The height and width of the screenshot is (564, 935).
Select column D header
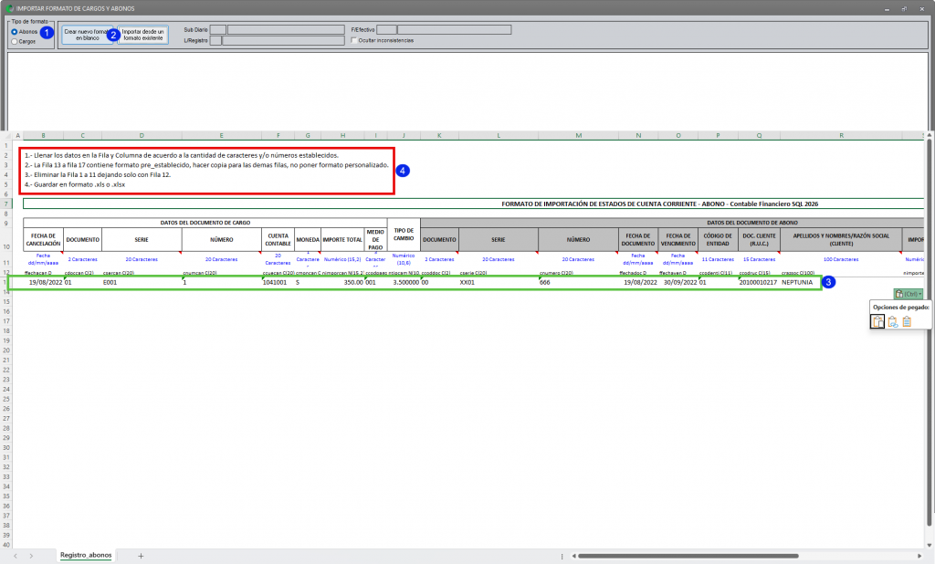point(142,136)
